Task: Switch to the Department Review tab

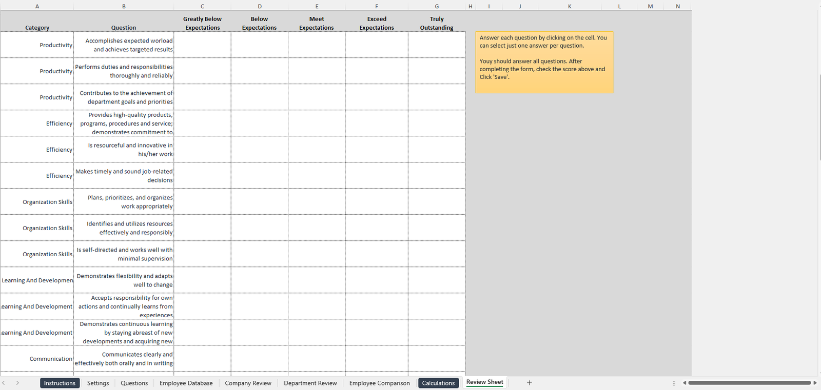Action: (310, 383)
